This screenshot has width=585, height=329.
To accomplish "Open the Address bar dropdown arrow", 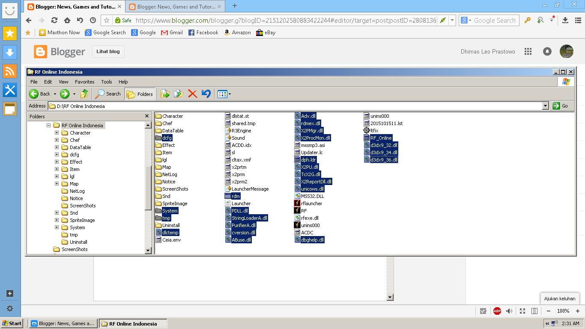I will pyautogui.click(x=545, y=106).
